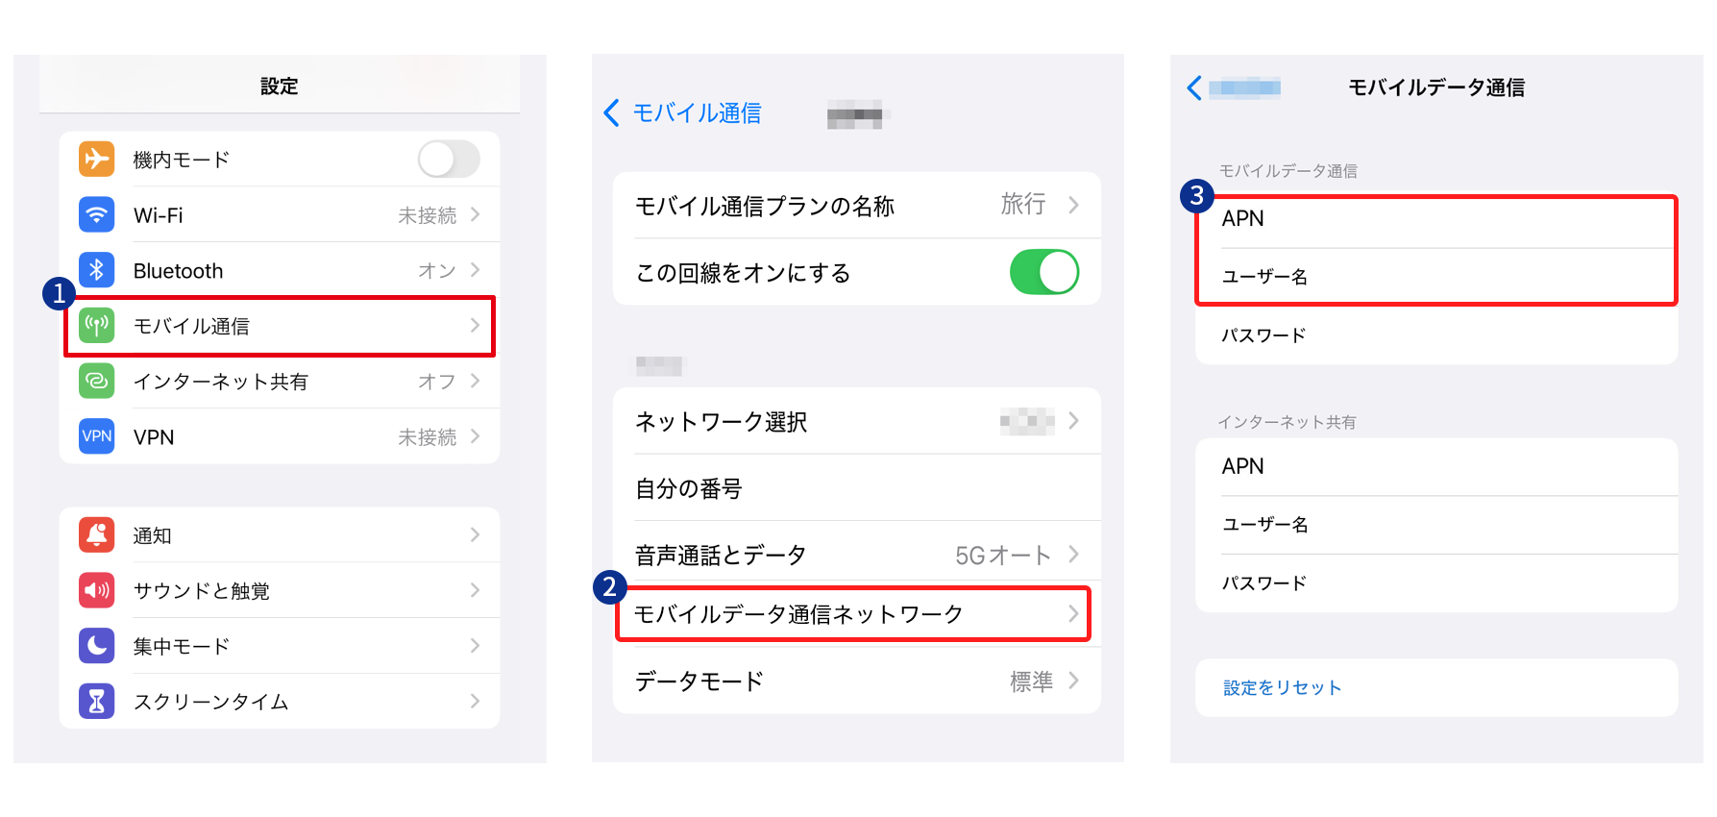Expand the ネットワーク選択 chevron
1717x817 pixels.
(1073, 421)
